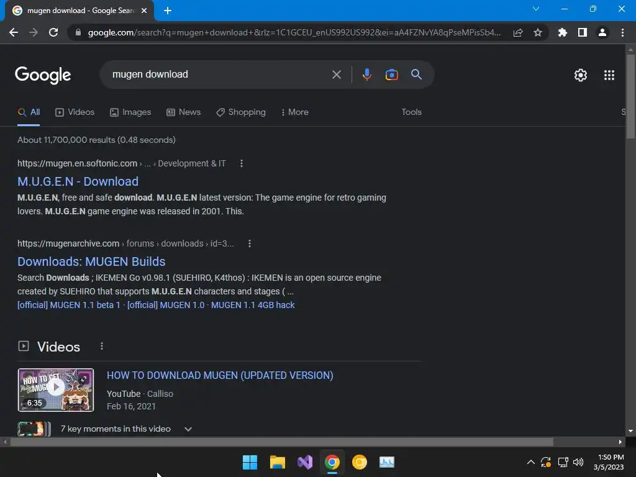Viewport: 636px width, 477px height.
Task: Open the Chrome three-dot menu
Action: (x=622, y=32)
